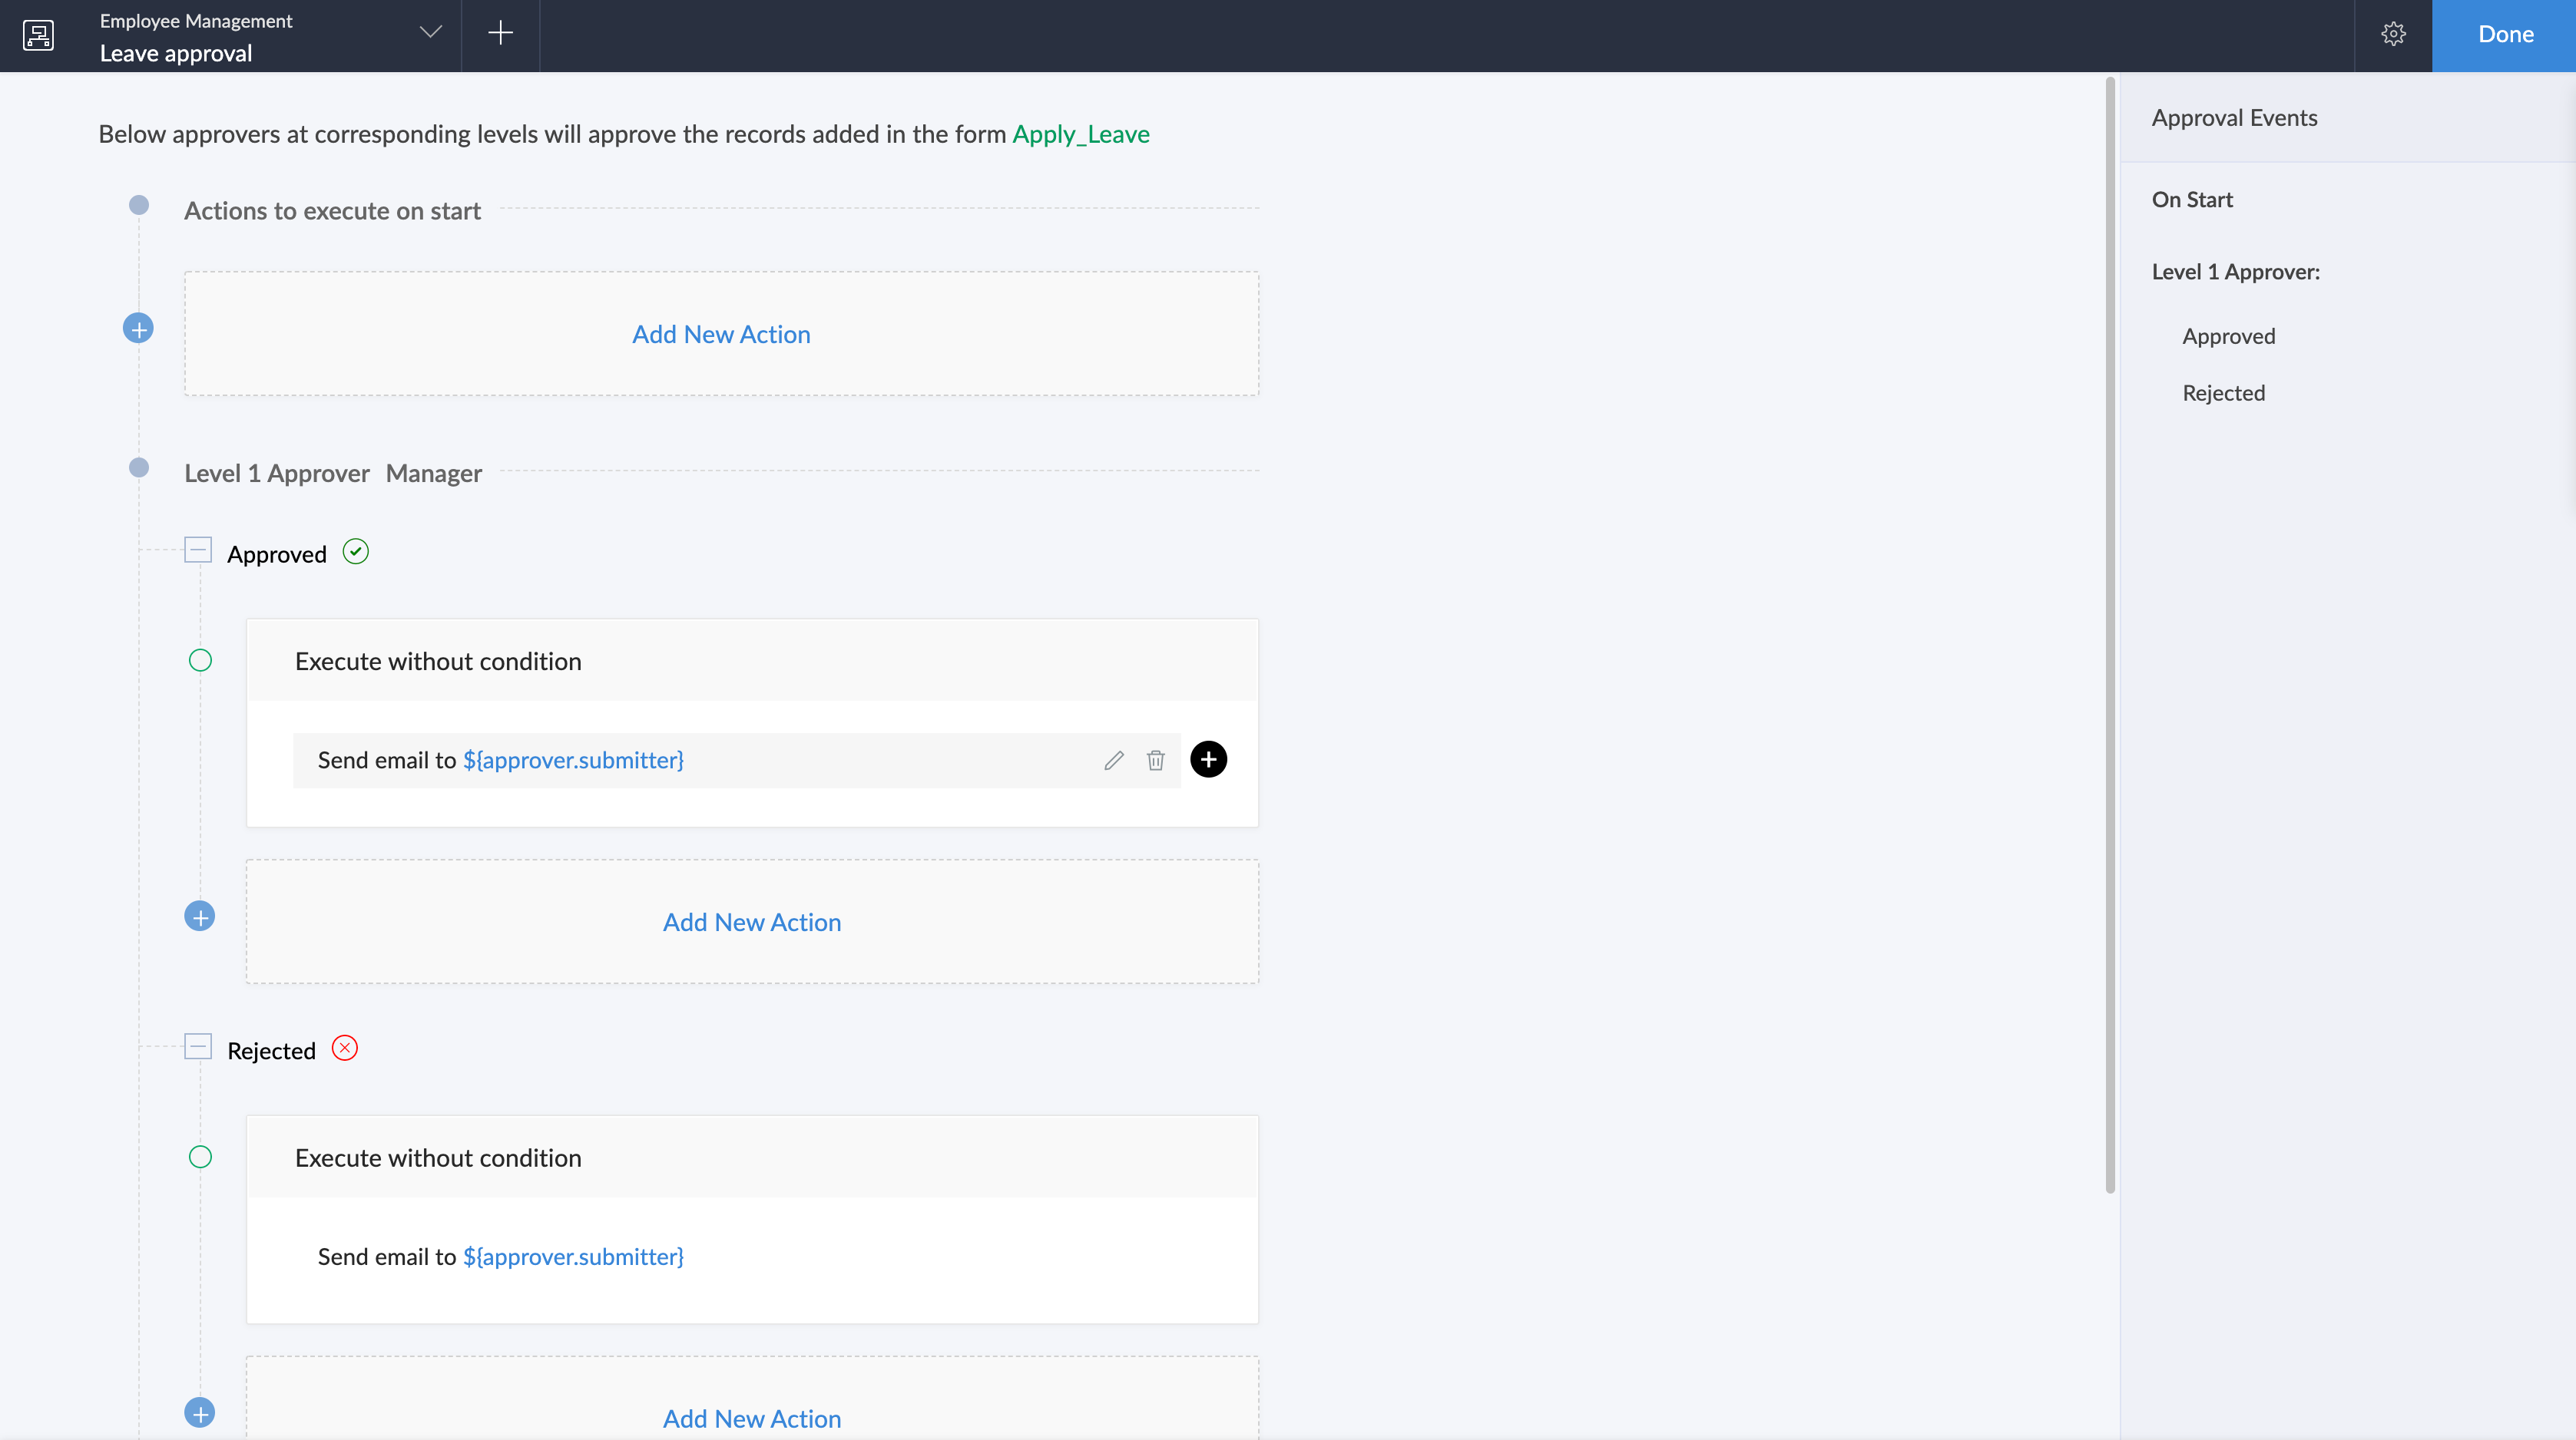Open the Apply_Leave form link
Viewport: 2576px width, 1440px height.
1080,134
